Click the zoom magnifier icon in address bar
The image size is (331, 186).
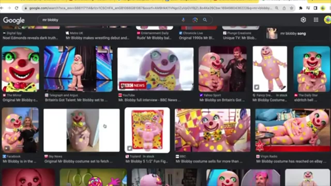point(277,8)
